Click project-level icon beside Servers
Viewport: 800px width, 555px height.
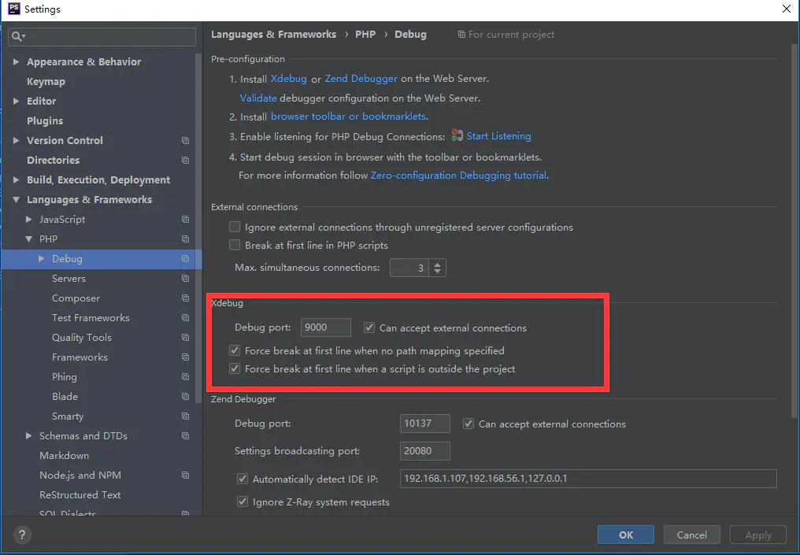pyautogui.click(x=185, y=279)
